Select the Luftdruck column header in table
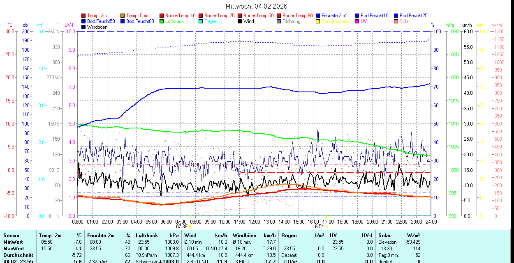The image size is (514, 263). (x=147, y=236)
